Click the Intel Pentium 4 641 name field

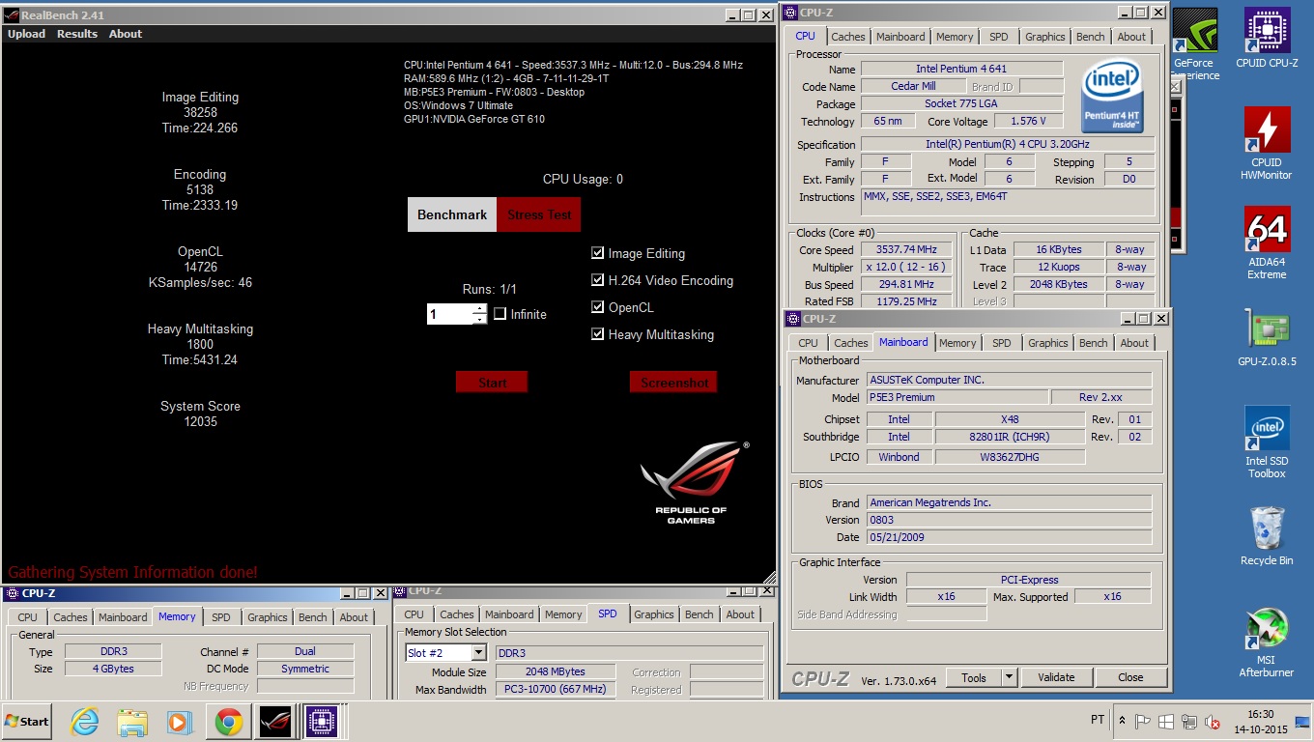[961, 69]
